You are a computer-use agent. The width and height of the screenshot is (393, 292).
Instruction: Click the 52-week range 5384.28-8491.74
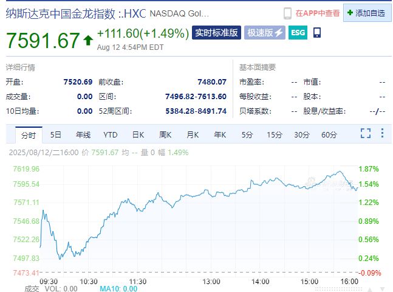196,111
